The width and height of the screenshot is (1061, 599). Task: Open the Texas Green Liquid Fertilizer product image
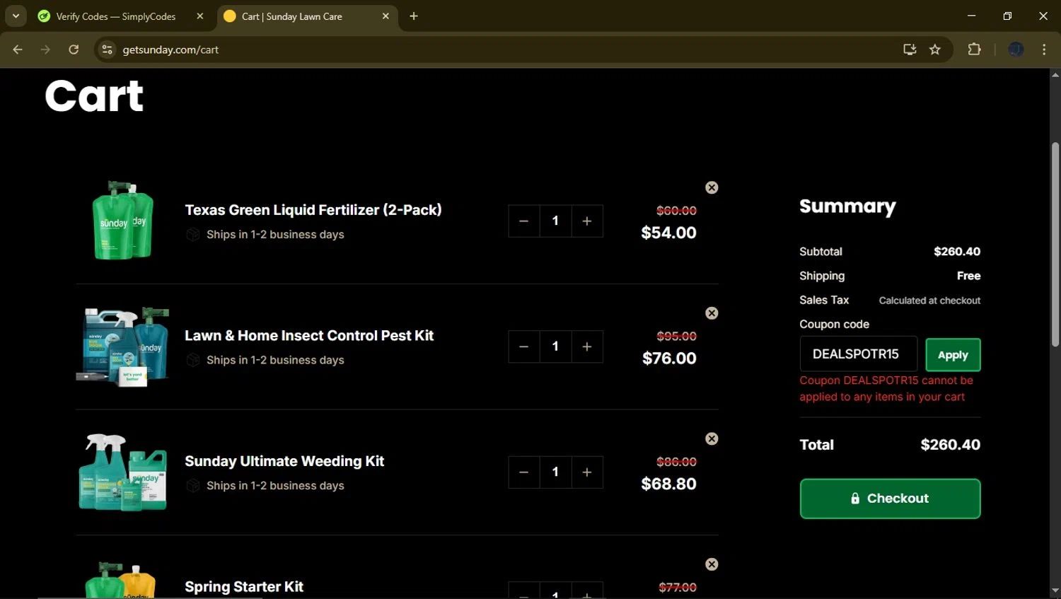[x=123, y=221]
